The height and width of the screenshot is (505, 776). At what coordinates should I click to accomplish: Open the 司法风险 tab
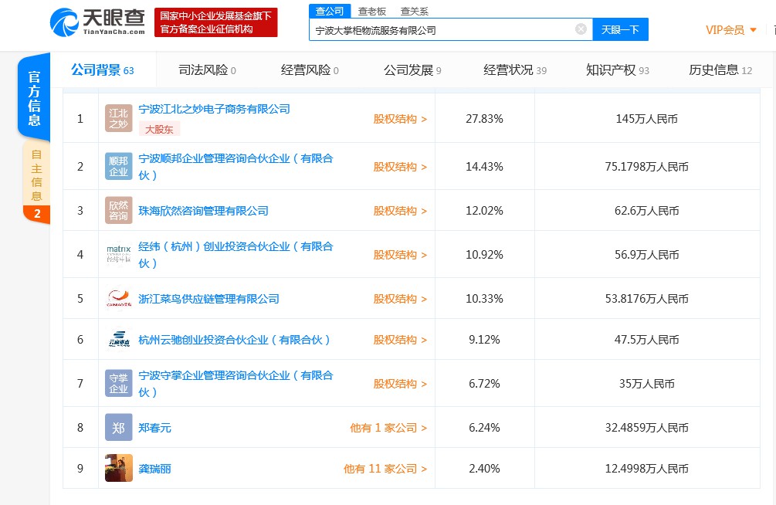click(208, 69)
